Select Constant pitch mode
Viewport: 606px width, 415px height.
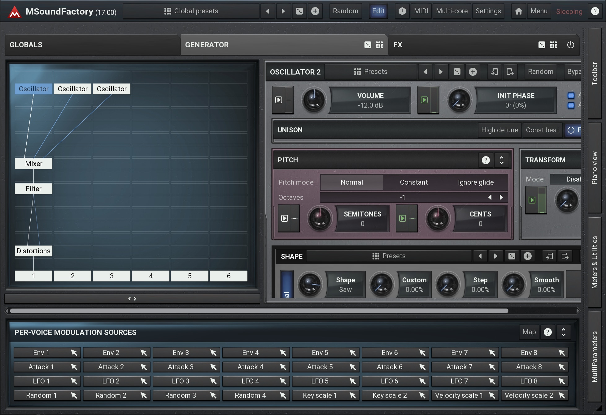click(x=414, y=182)
